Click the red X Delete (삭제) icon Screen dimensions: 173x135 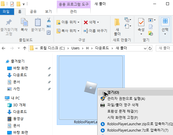point(86,22)
